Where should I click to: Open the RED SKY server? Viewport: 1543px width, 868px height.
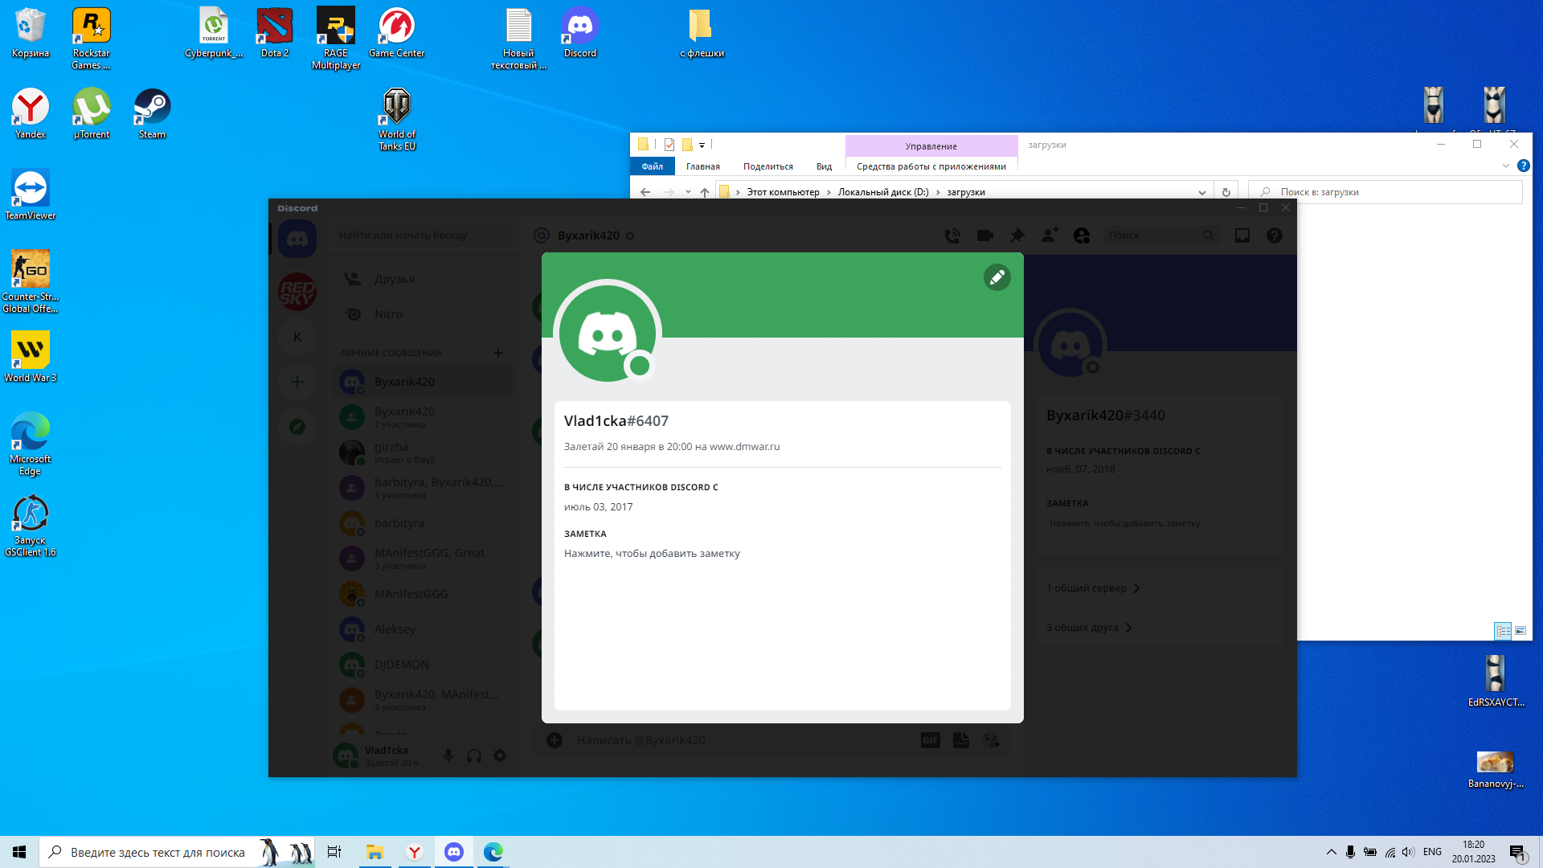coord(297,292)
